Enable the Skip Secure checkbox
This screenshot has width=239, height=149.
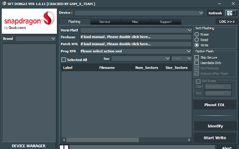(x=197, y=57)
